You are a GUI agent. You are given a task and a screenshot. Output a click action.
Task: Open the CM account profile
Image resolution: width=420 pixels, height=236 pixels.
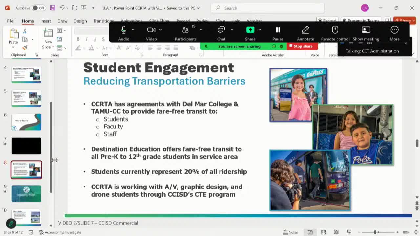(x=365, y=8)
